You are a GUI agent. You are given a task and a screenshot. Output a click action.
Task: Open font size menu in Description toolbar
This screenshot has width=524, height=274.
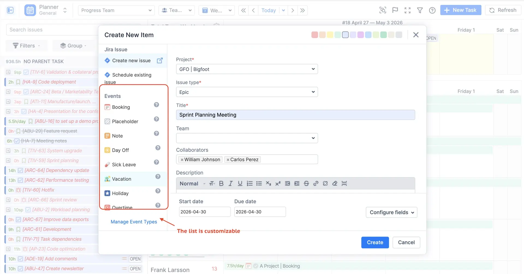tap(212, 183)
